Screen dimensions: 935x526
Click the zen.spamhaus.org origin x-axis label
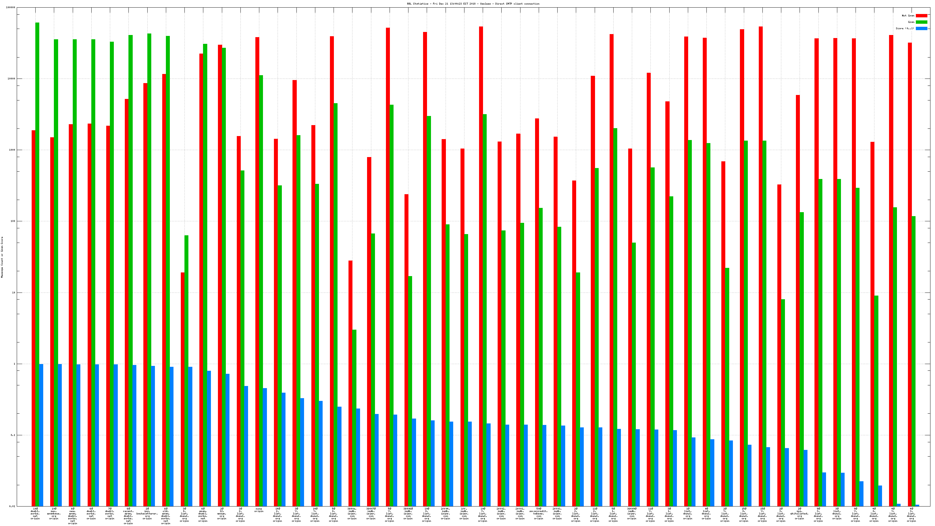click(x=54, y=514)
